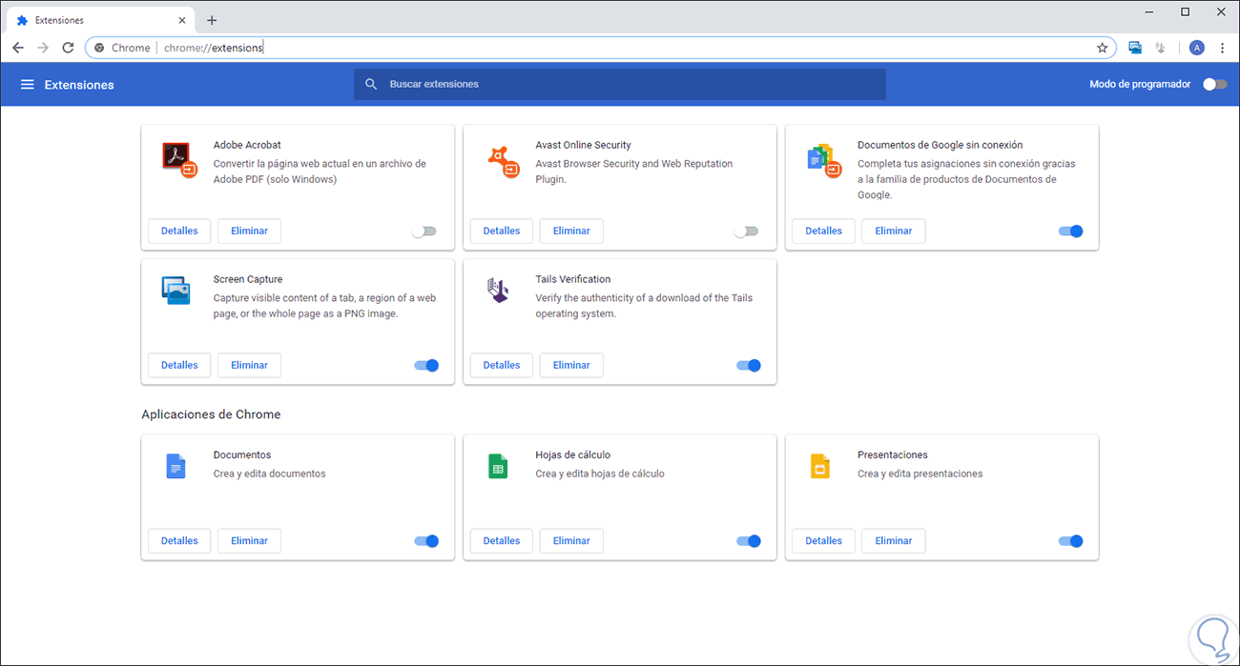Open Detalles for Screen Capture
Viewport: 1240px width, 666px height.
click(179, 365)
